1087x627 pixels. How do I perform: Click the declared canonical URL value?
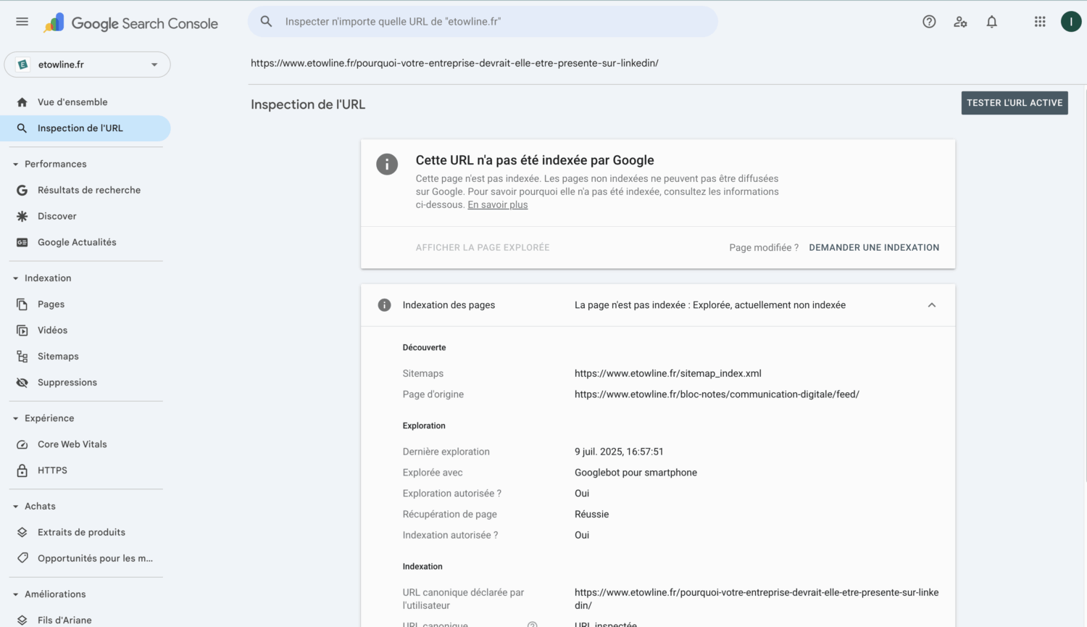(x=757, y=599)
